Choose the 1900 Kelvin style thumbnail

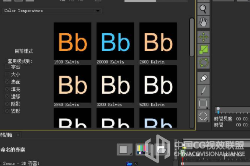tap(72, 41)
